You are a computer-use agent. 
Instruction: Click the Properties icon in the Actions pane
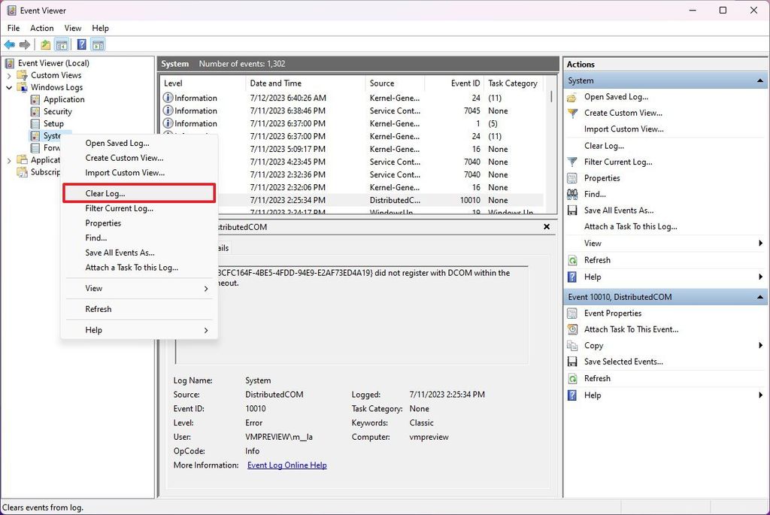click(572, 177)
